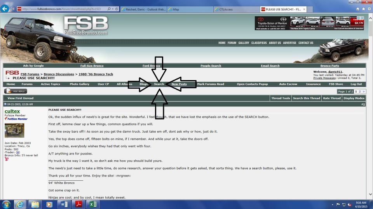Show hidden tray icons arrow
This screenshot has width=373, height=209.
(332, 204)
